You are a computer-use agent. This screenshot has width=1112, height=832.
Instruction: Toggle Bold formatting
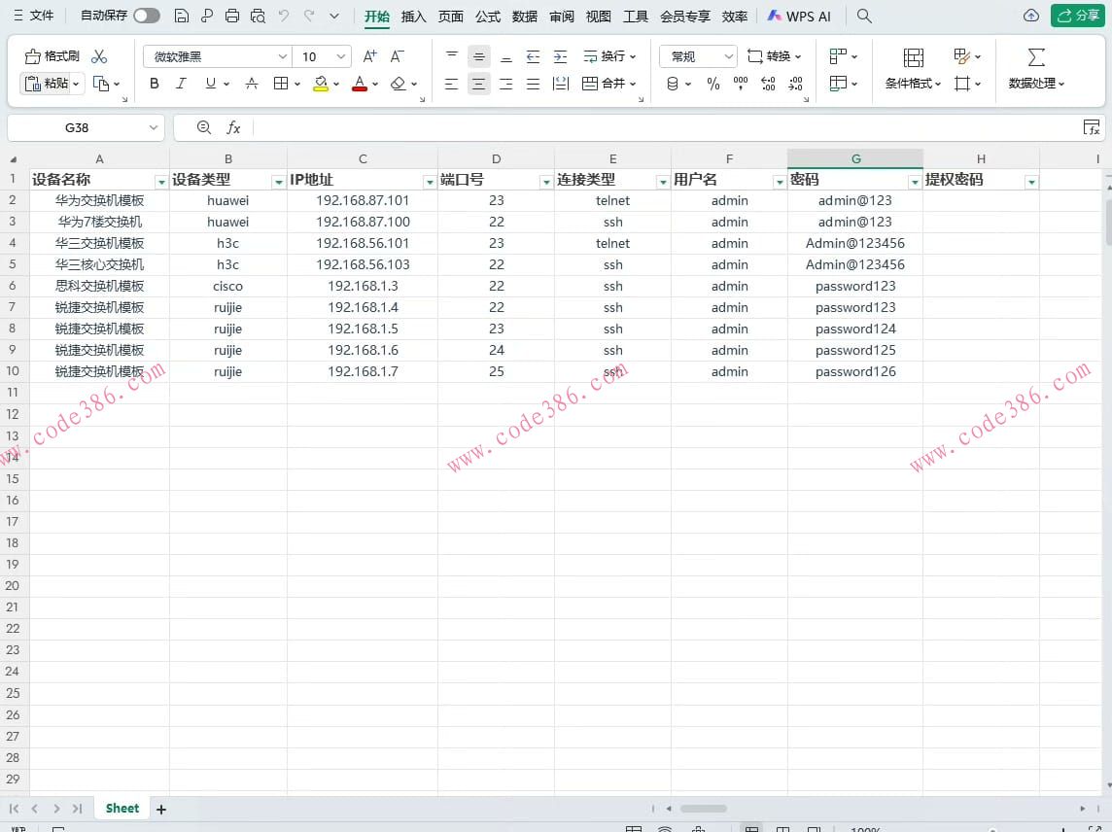(155, 85)
